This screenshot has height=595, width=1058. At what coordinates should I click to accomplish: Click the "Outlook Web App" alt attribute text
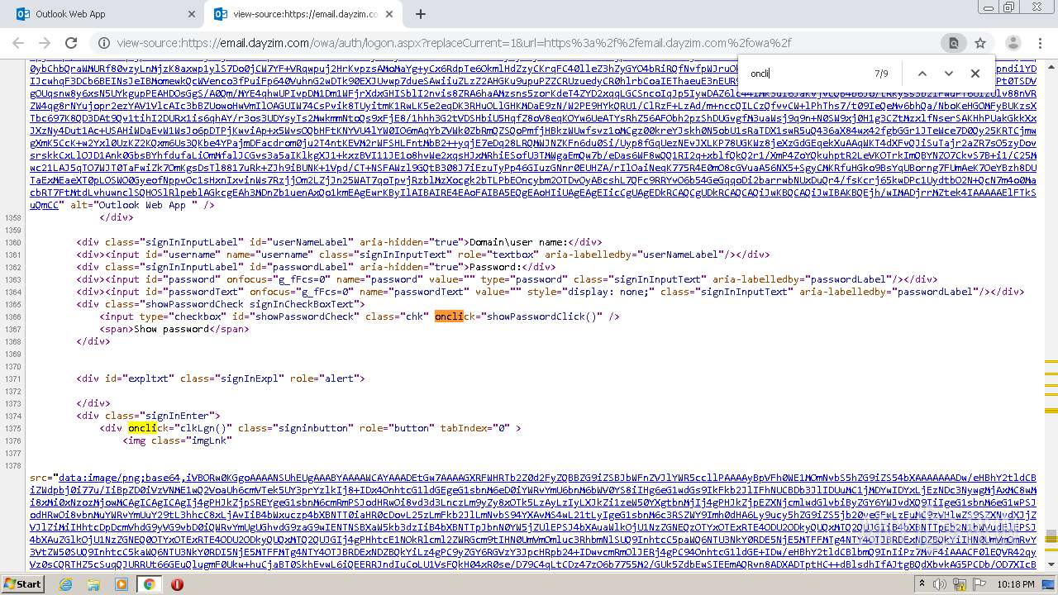click(141, 205)
